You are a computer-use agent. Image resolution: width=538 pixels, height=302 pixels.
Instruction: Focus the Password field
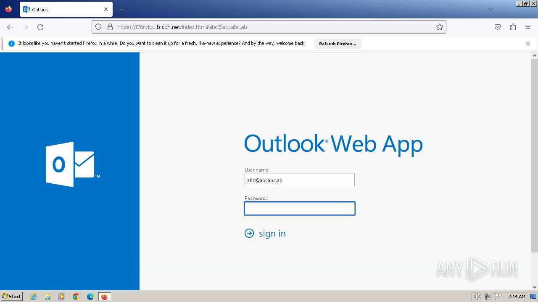[x=300, y=208]
